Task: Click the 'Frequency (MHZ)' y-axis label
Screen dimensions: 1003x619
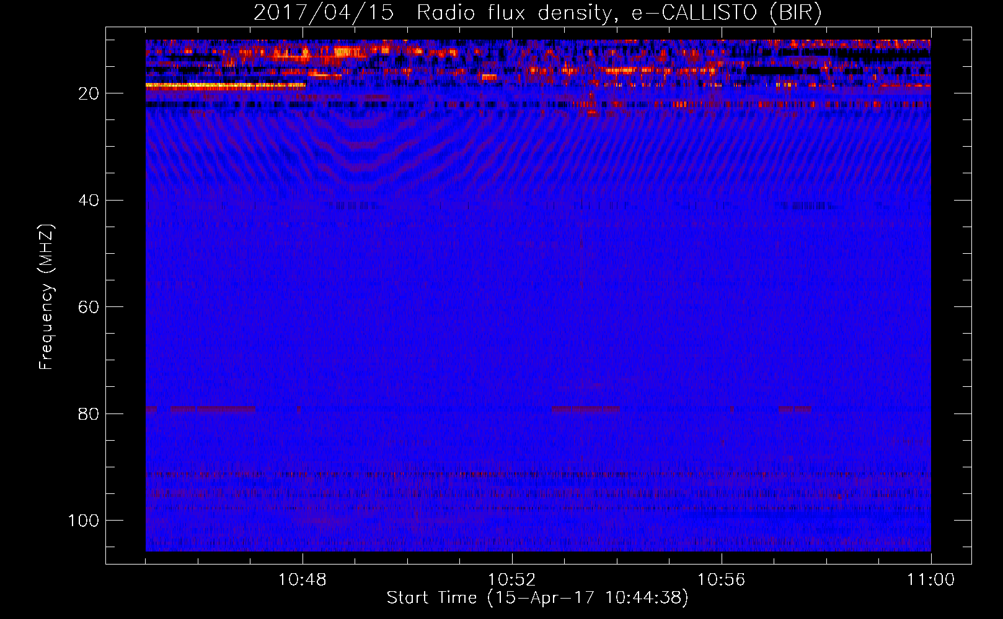Action: pyautogui.click(x=46, y=297)
